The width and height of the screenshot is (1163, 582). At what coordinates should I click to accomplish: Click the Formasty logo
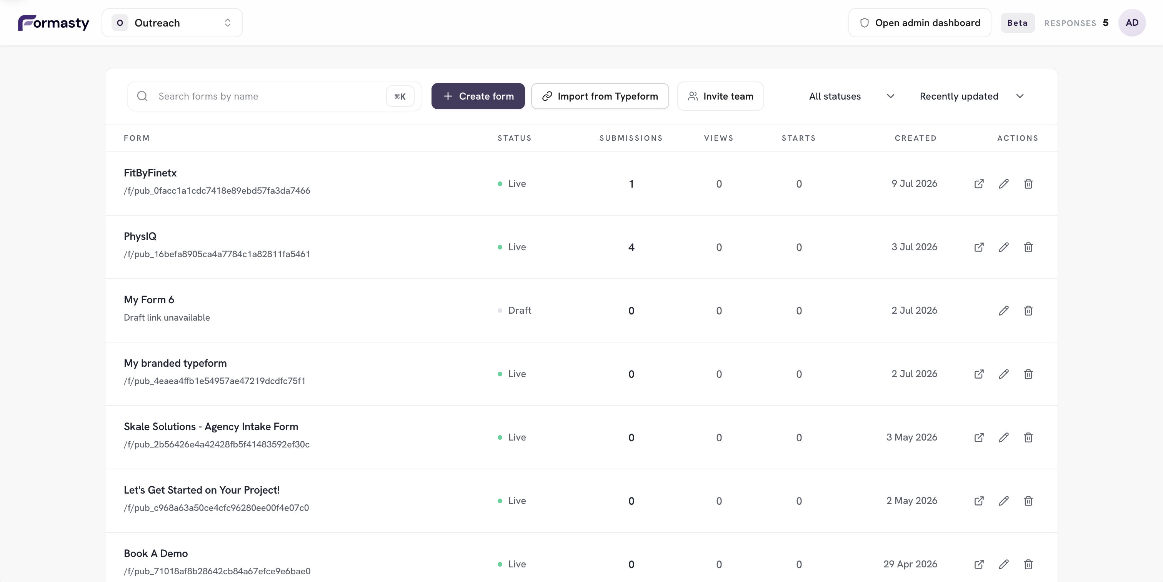[x=53, y=23]
